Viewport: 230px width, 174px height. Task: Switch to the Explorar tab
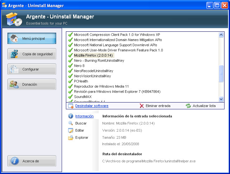point(82,137)
